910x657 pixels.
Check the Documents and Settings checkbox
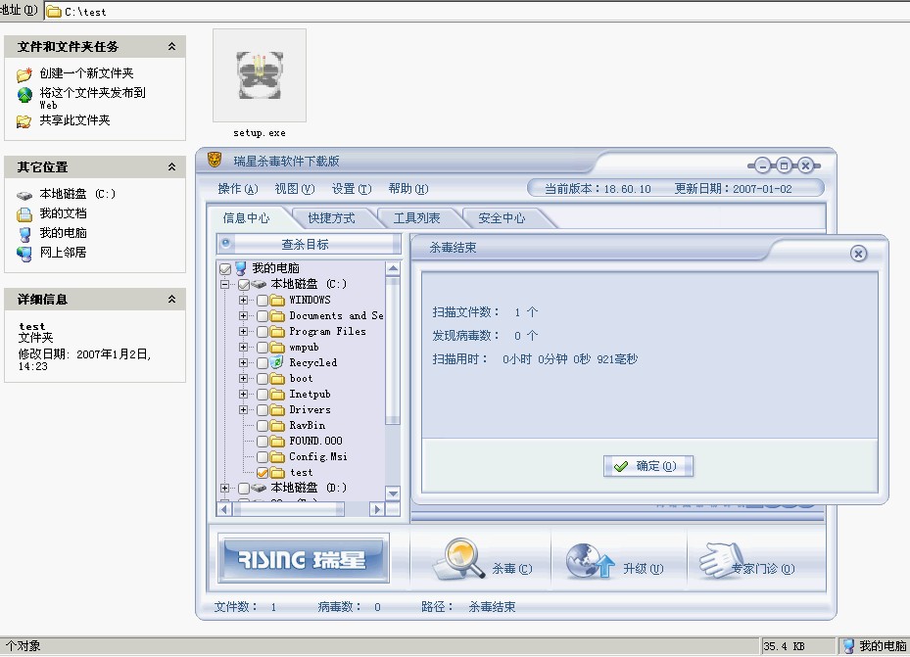(263, 316)
